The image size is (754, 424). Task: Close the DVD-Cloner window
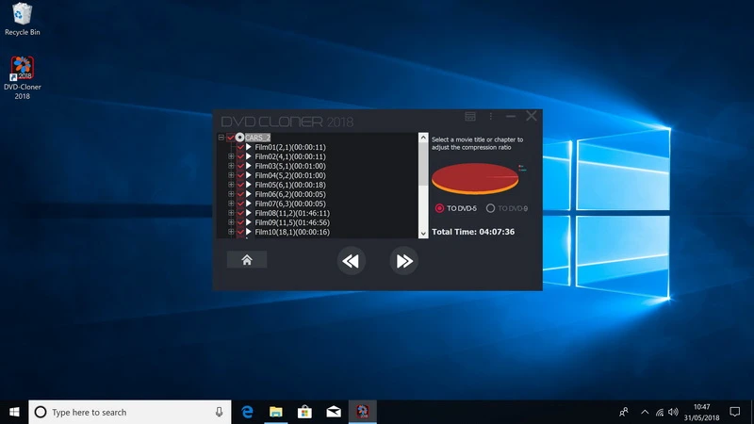[532, 116]
